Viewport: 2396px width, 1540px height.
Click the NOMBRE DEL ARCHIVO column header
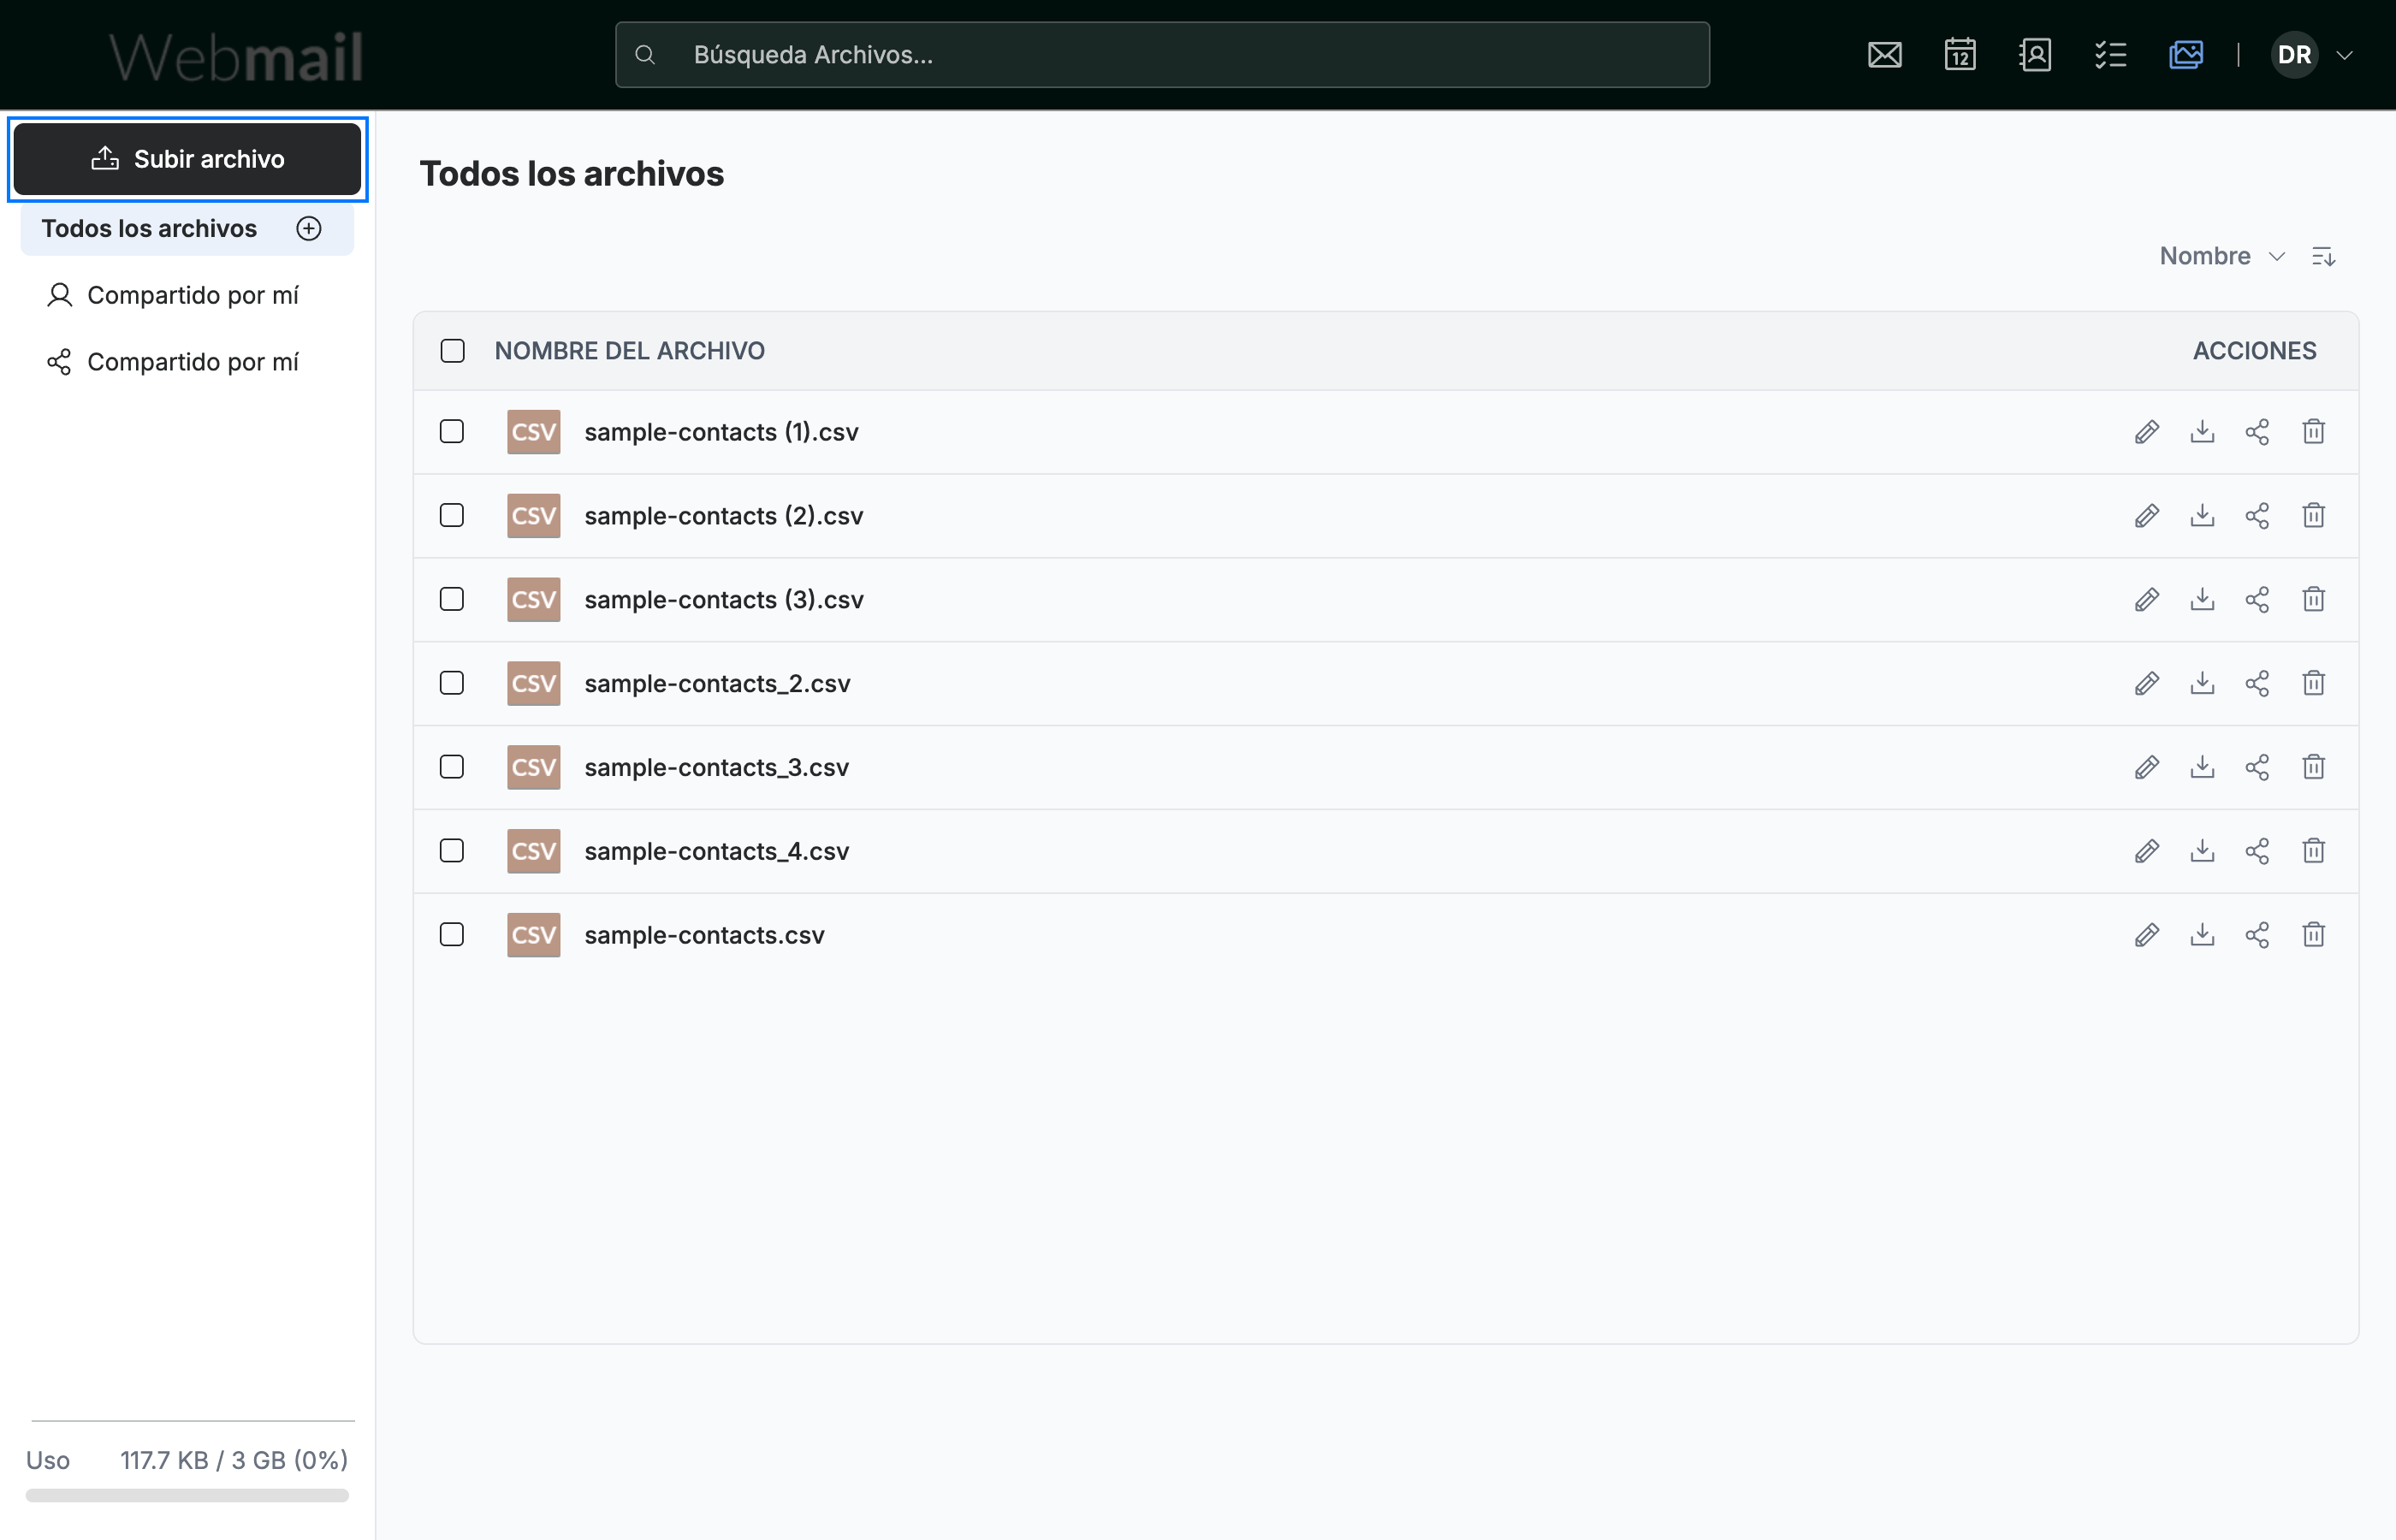629,351
